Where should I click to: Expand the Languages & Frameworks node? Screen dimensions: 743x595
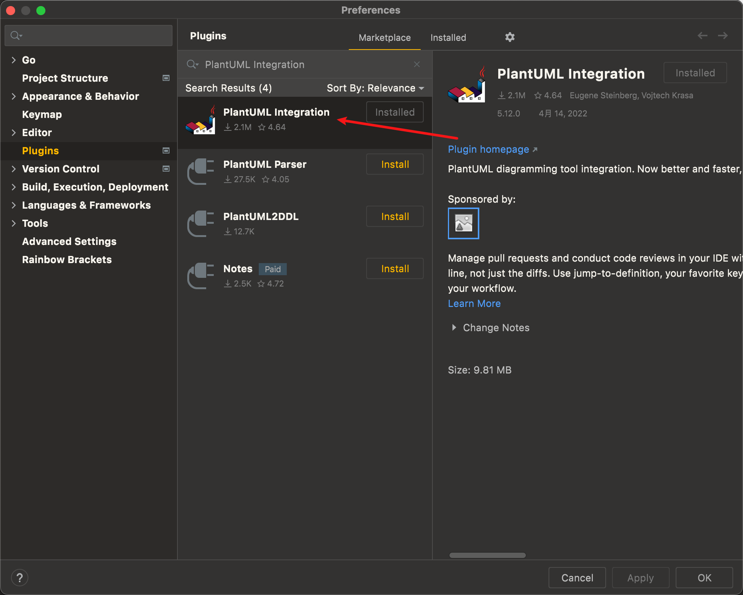[x=14, y=205]
